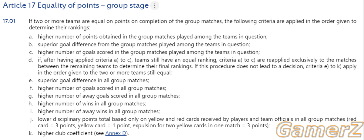
Task: Click criterion h higher number of wins
Action: click(92, 103)
